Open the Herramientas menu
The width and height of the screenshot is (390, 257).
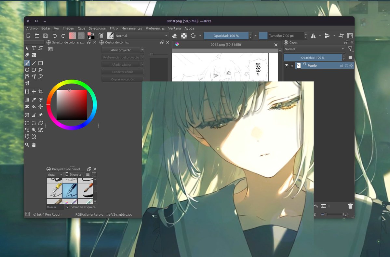pos(132,28)
